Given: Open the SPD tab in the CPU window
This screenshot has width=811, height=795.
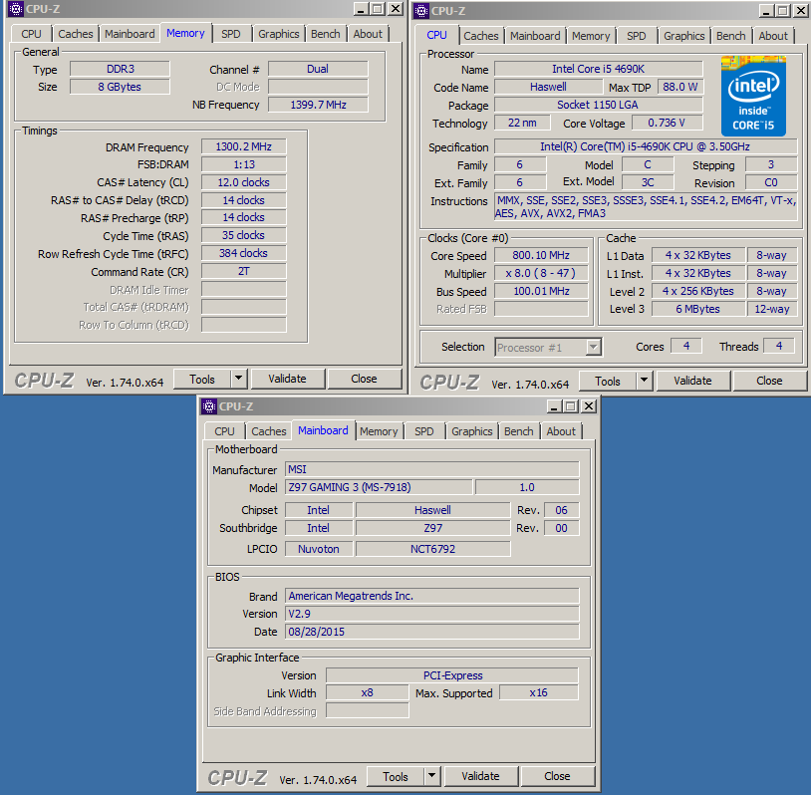Looking at the screenshot, I should tap(637, 36).
